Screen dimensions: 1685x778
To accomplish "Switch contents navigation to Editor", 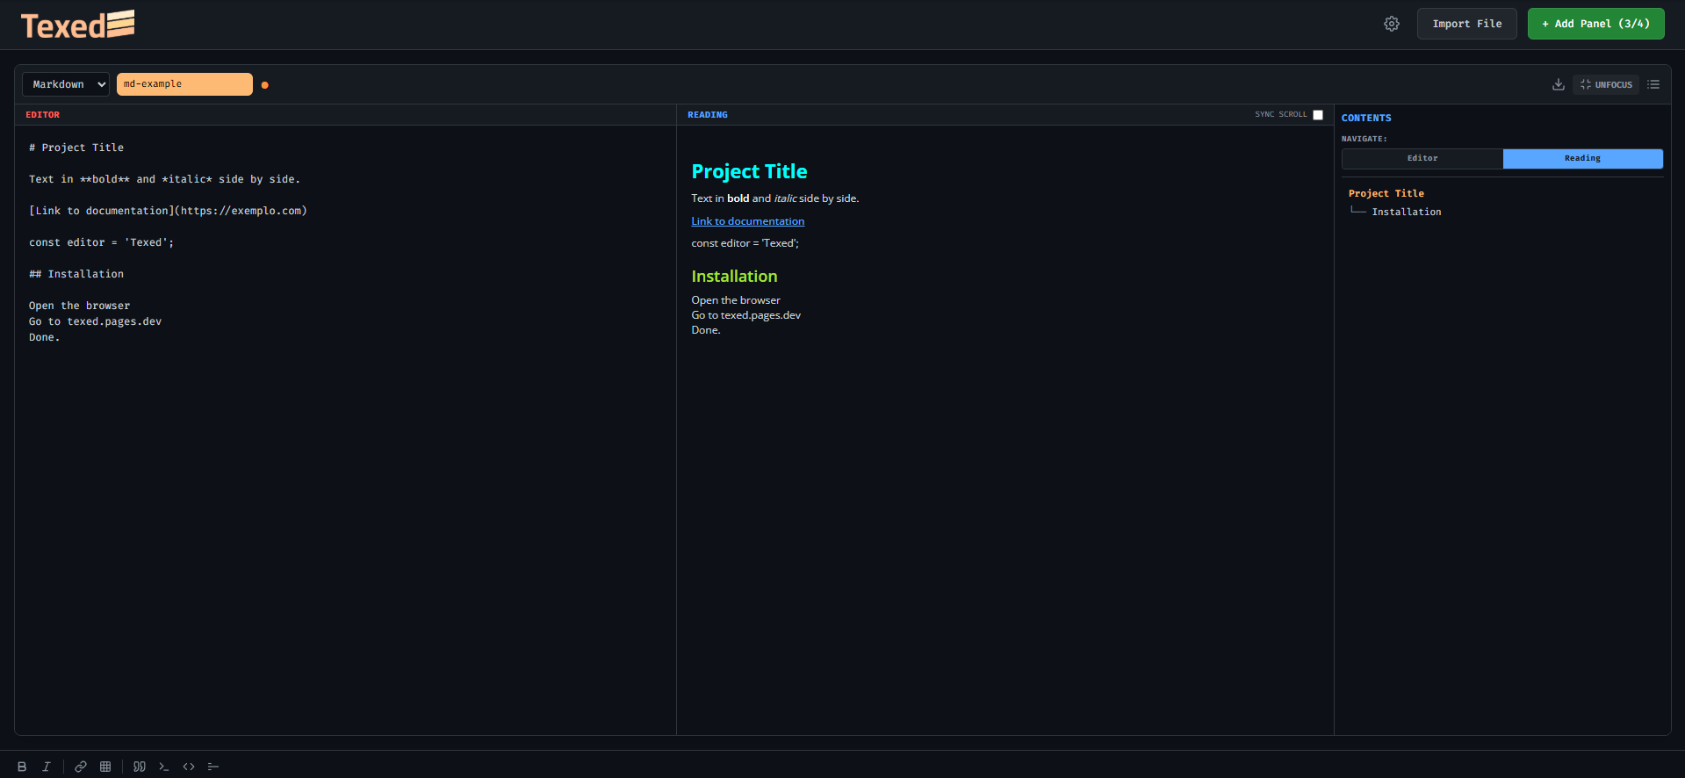I will 1422,158.
